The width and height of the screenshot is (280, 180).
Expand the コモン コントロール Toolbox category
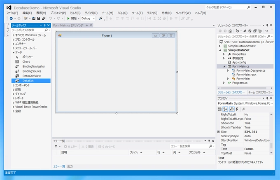pyautogui.click(x=14, y=40)
